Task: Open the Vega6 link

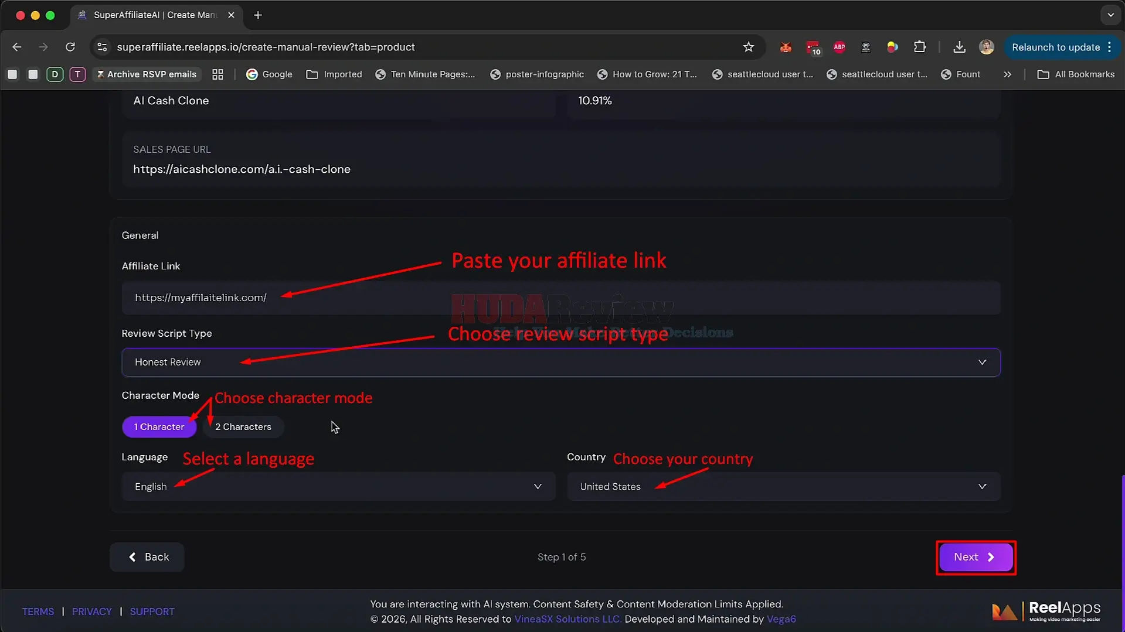Action: pyautogui.click(x=781, y=619)
